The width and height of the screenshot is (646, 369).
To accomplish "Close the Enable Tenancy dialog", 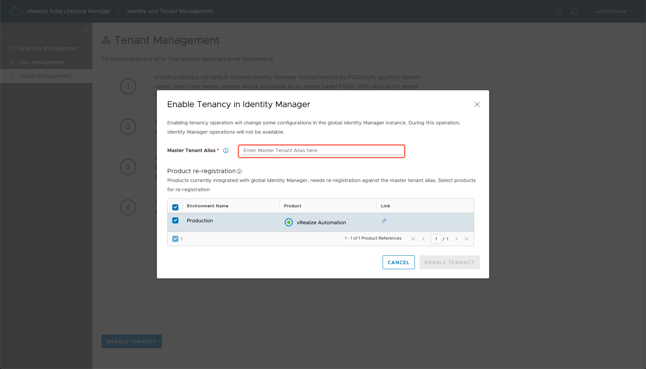I will click(x=477, y=104).
